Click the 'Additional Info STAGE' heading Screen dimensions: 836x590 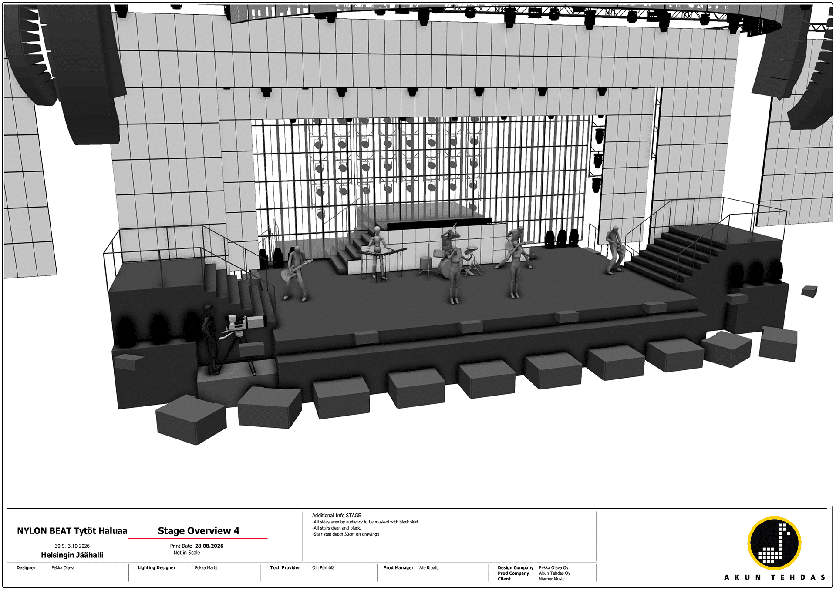coord(337,516)
